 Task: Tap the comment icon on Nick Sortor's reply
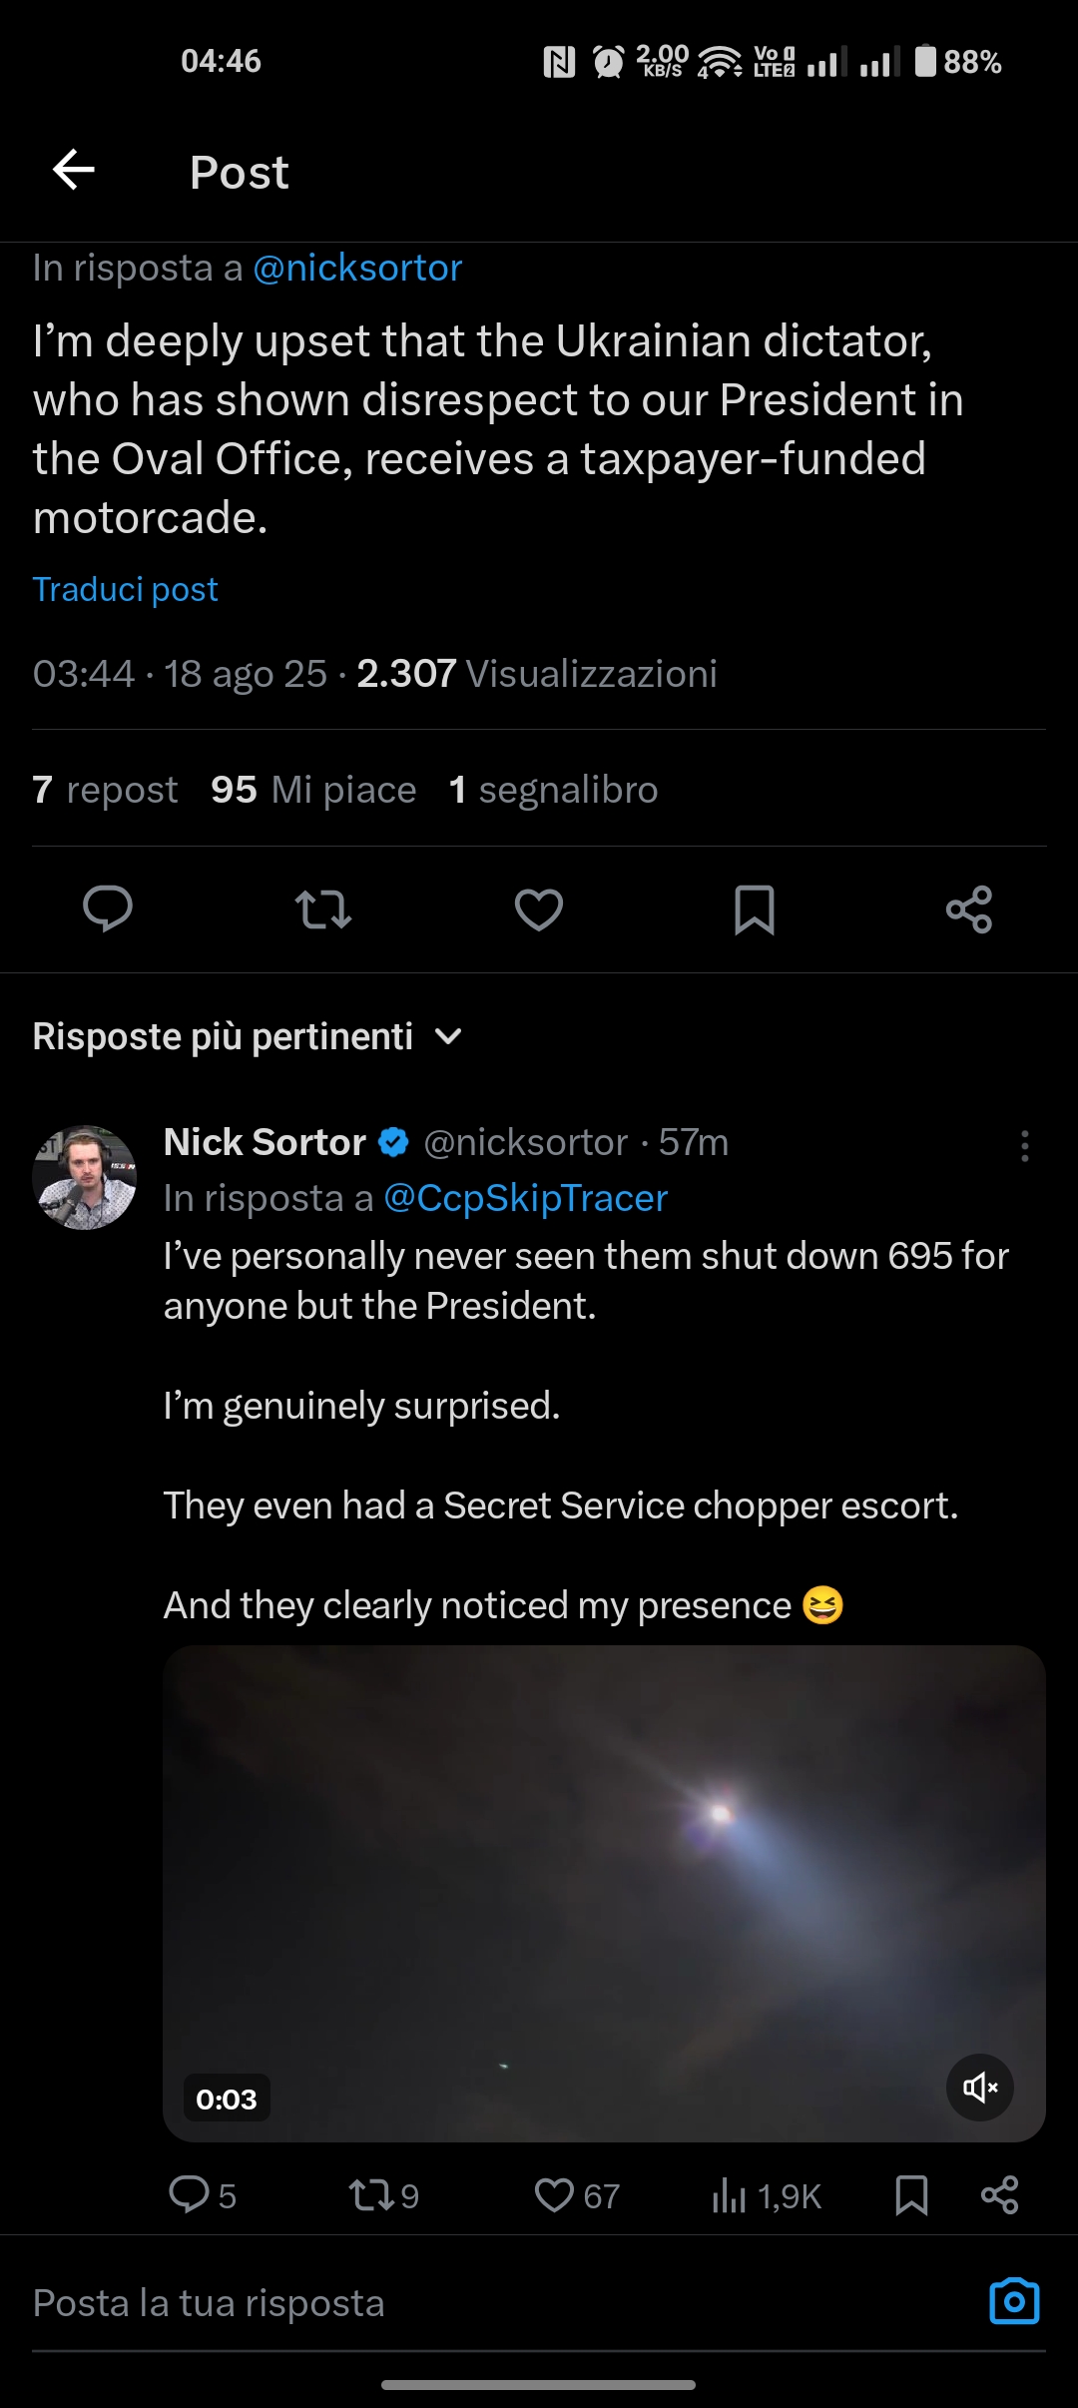190,2195
